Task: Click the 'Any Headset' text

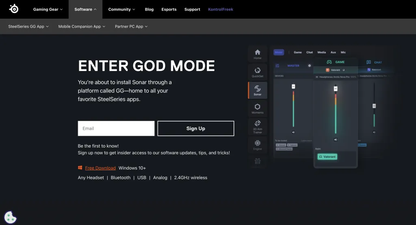Action: (91, 178)
